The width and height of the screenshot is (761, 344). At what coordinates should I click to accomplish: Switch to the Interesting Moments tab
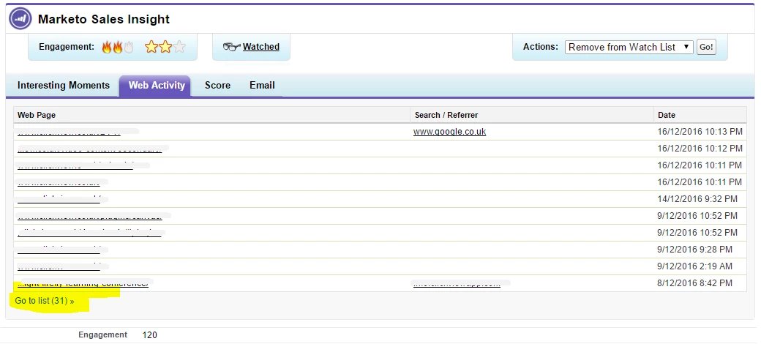pyautogui.click(x=64, y=86)
